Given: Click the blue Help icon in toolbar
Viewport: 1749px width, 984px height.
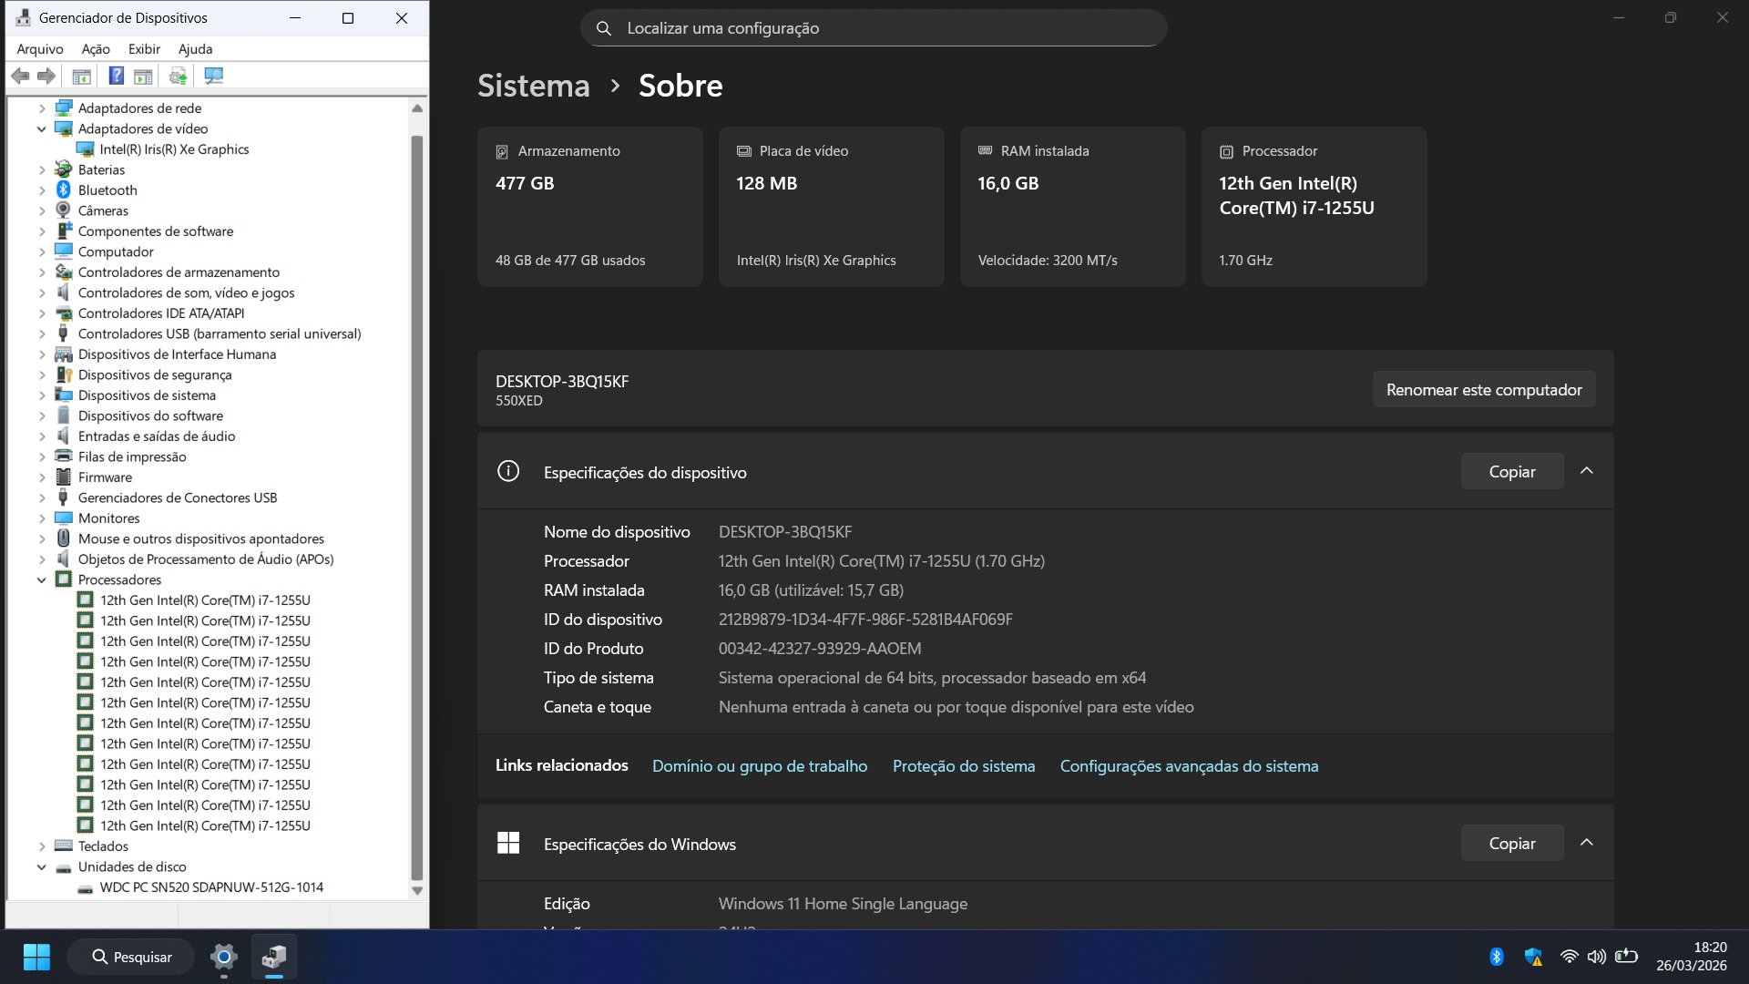Looking at the screenshot, I should pos(117,76).
